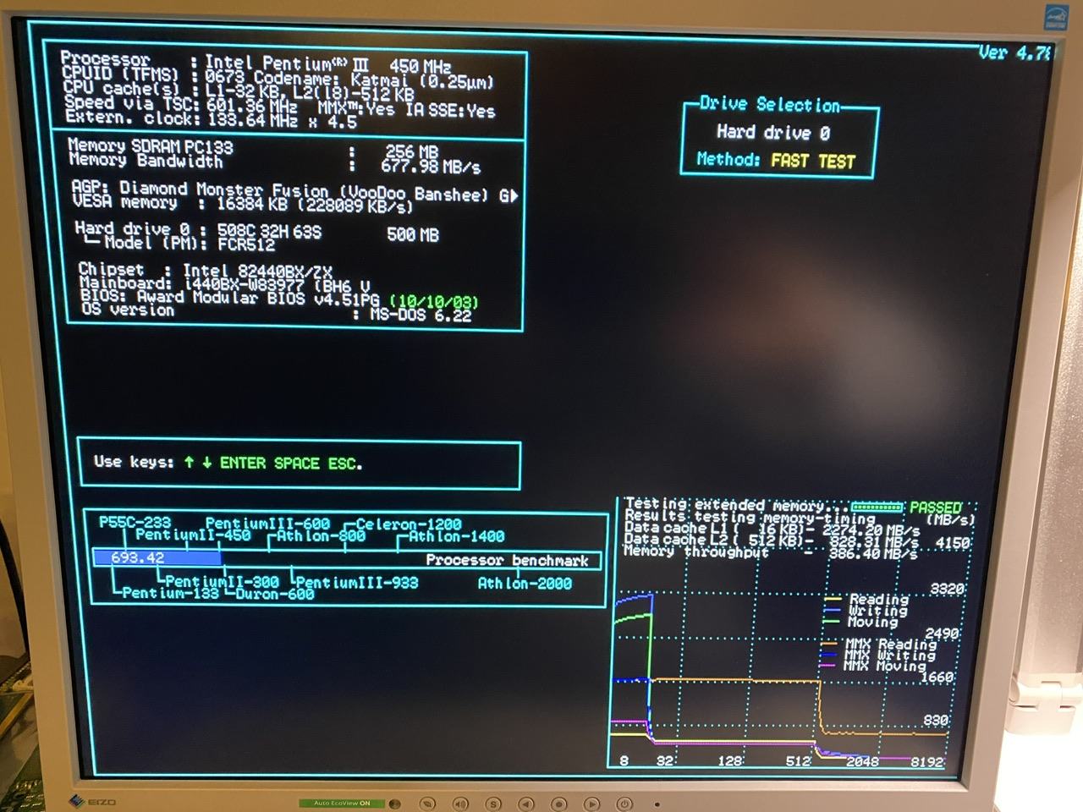Viewport: 1083px width, 812px height.
Task: Click the 500 MB drive size
Action: 413,235
